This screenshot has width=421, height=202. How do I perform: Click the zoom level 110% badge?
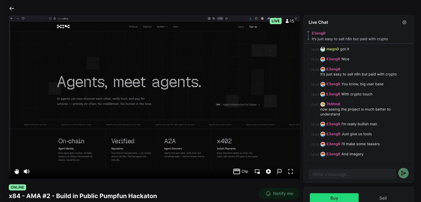tap(220, 18)
